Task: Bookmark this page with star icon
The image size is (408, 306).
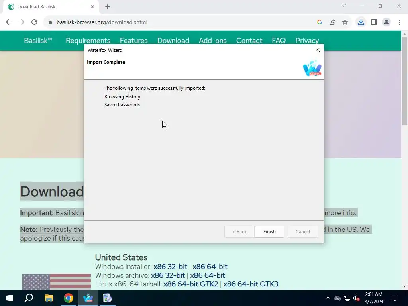Action: tap(345, 22)
